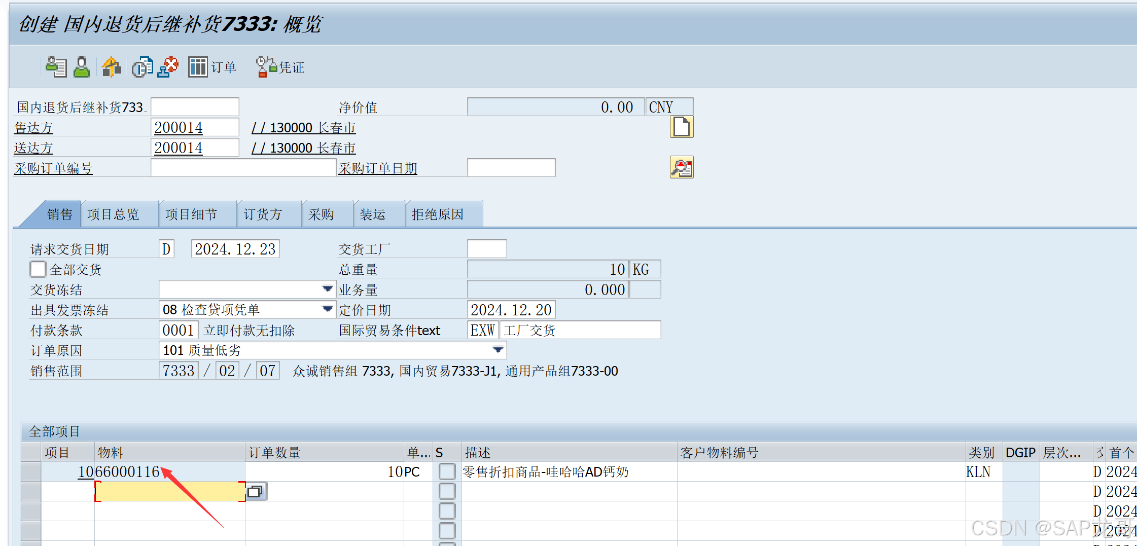The height and width of the screenshot is (546, 1137).
Task: Click the 售达方 label link
Action: pyautogui.click(x=33, y=127)
